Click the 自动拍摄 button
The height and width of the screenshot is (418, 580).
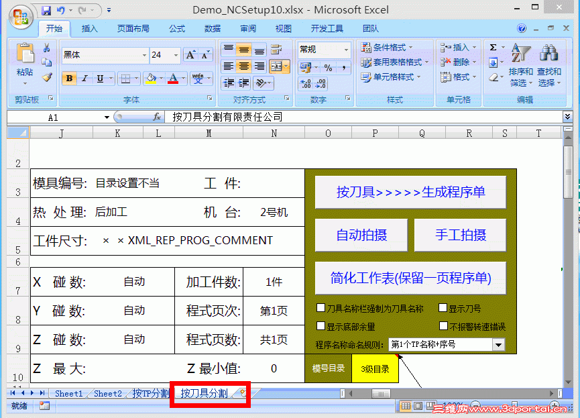(x=361, y=235)
